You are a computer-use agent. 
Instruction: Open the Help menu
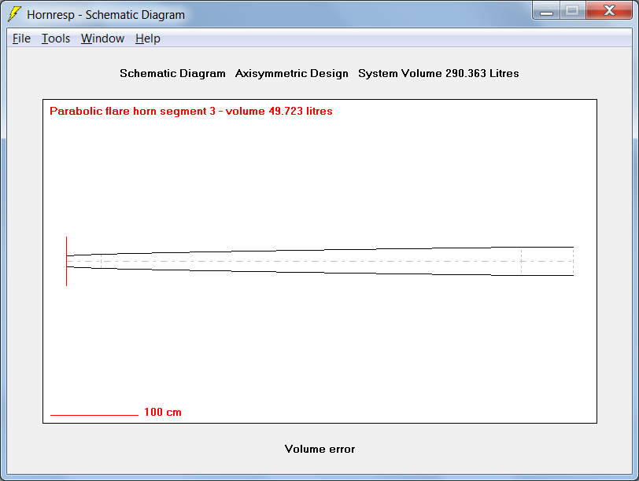coord(147,39)
